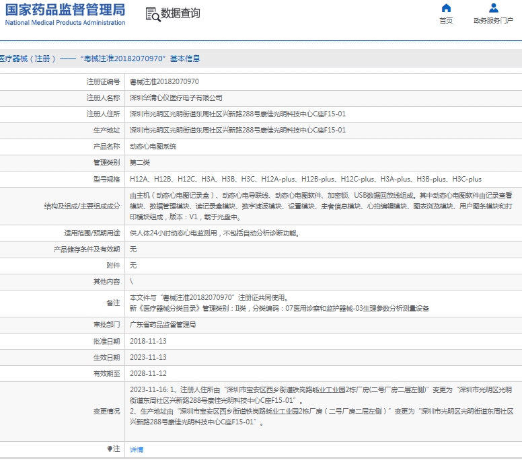
Task: Click approval date 2018-11-13
Action: click(148, 341)
